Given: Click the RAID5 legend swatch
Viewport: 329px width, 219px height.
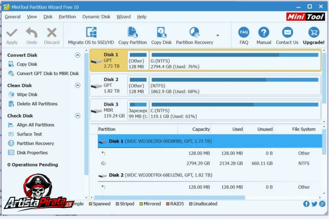Looking at the screenshot, I should click(168, 204).
